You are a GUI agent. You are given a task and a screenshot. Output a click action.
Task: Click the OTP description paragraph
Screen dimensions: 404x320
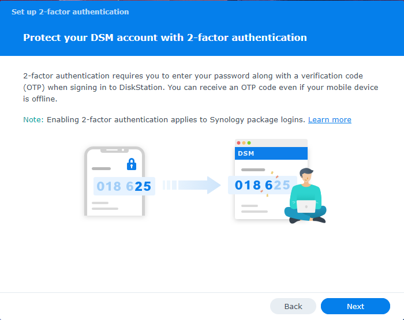point(200,88)
